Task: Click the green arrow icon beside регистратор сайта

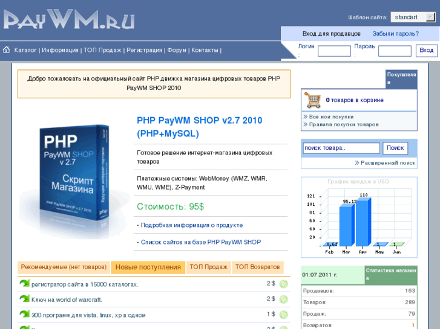Action: (x=24, y=283)
